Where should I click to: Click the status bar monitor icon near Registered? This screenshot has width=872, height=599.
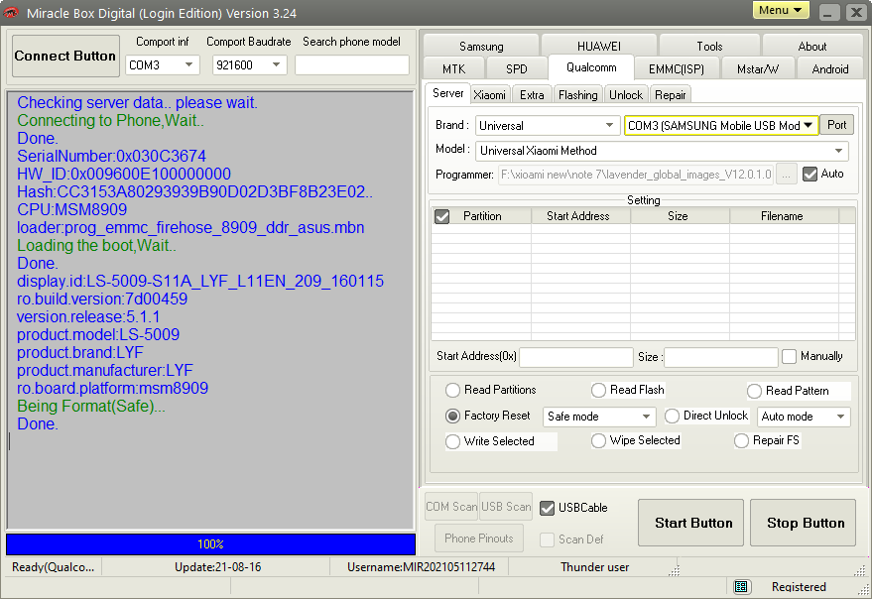(740, 586)
